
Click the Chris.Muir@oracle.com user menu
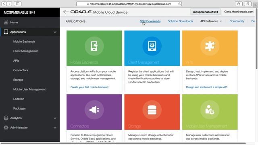[x=239, y=12]
